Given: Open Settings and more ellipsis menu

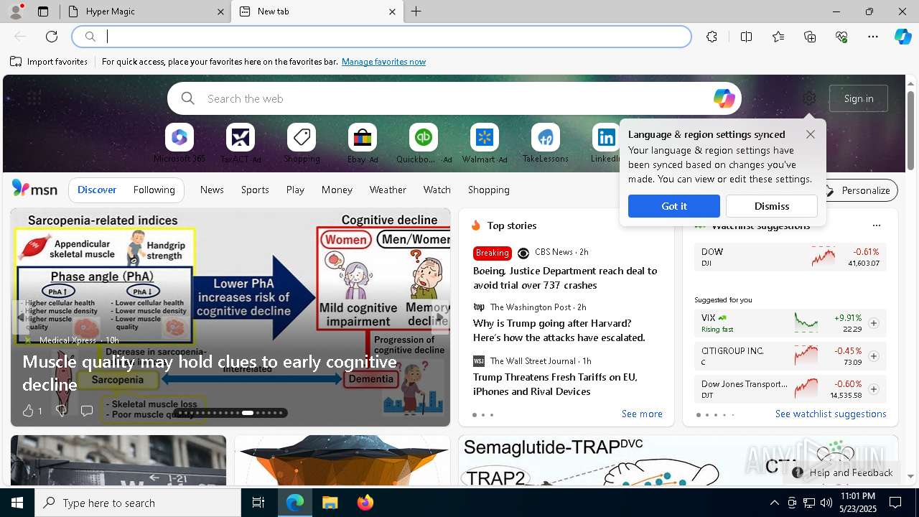Looking at the screenshot, I should coord(873,37).
